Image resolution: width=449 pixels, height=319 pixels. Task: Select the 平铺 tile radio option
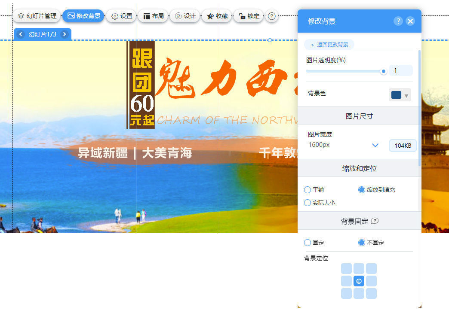[307, 190]
